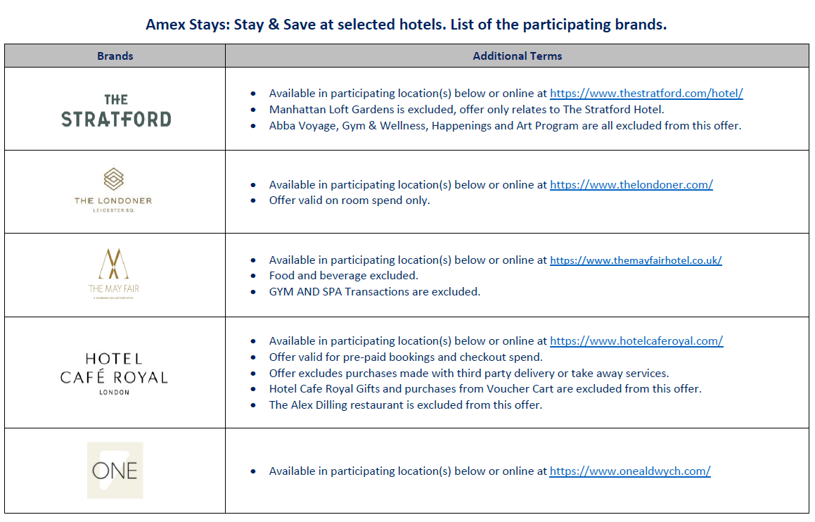Click The May Fair hotel logo
The height and width of the screenshot is (522, 815).
[114, 274]
